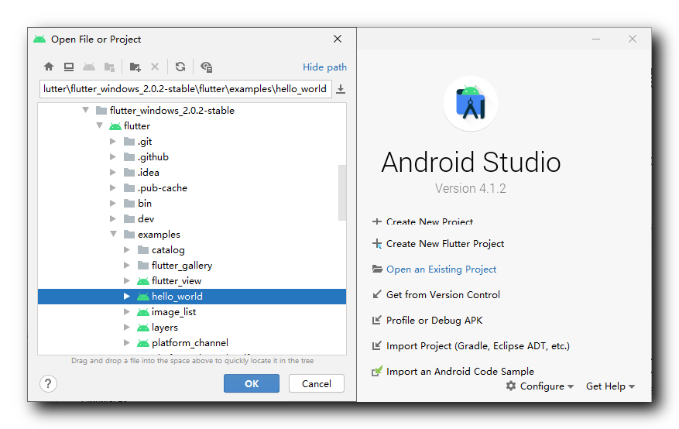Viewport: 679px width, 429px height.
Task: Click the Desktop directory toolbar icon
Action: tap(68, 67)
